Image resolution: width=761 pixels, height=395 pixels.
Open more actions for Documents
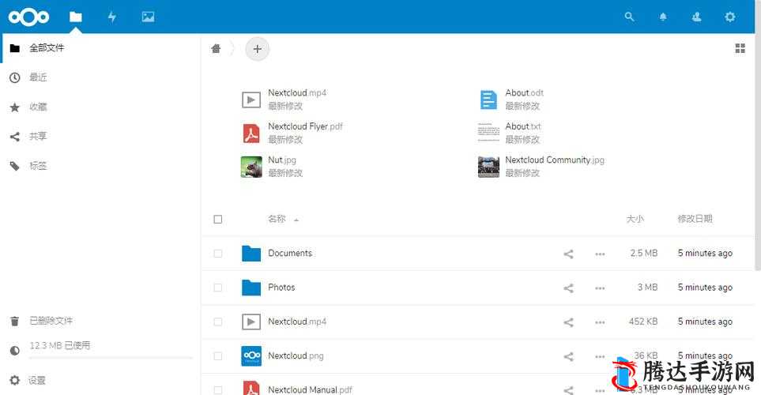600,254
